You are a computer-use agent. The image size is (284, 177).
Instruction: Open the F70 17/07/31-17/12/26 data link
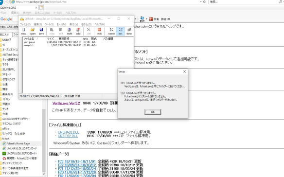(77, 172)
